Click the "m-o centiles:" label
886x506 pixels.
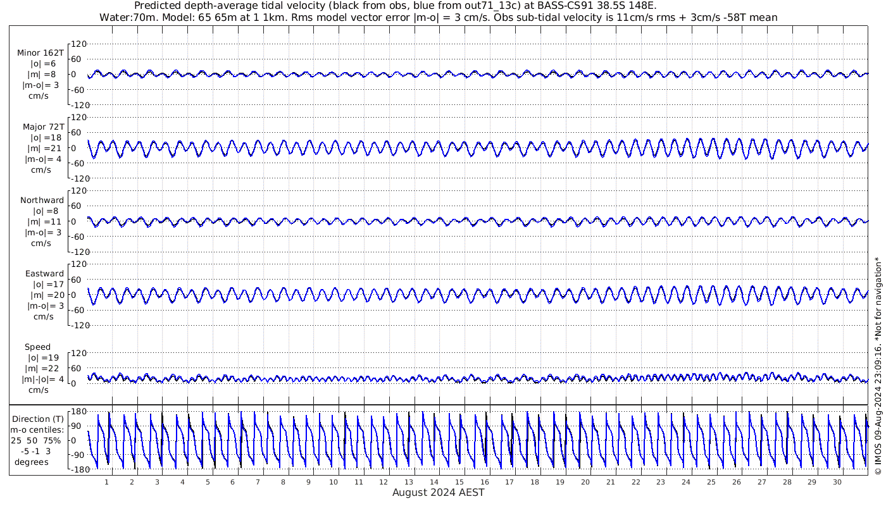[38, 430]
